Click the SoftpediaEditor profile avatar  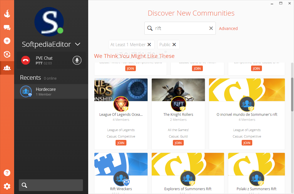point(49,21)
